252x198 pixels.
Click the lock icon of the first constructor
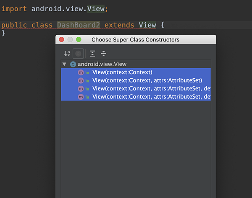pyautogui.click(x=87, y=72)
